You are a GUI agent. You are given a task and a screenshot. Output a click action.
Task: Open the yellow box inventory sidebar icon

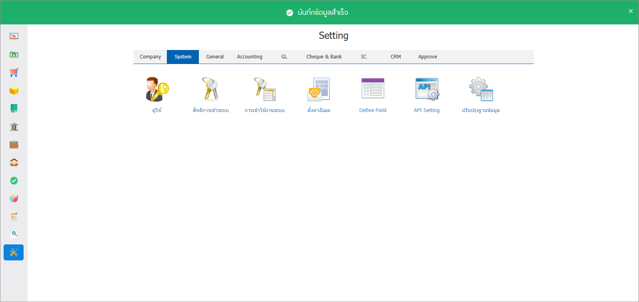[x=14, y=91]
